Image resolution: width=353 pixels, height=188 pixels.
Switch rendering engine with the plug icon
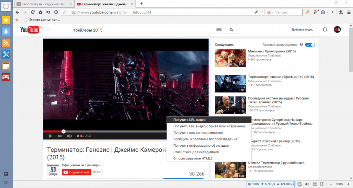[x=256, y=12]
